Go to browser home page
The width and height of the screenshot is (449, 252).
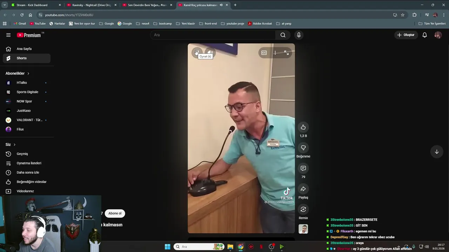pos(30,15)
